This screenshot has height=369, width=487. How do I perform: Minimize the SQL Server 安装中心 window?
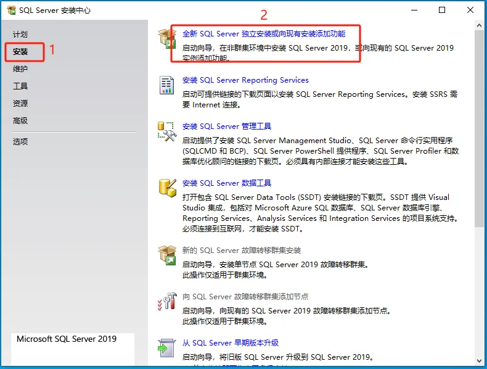[x=414, y=10]
